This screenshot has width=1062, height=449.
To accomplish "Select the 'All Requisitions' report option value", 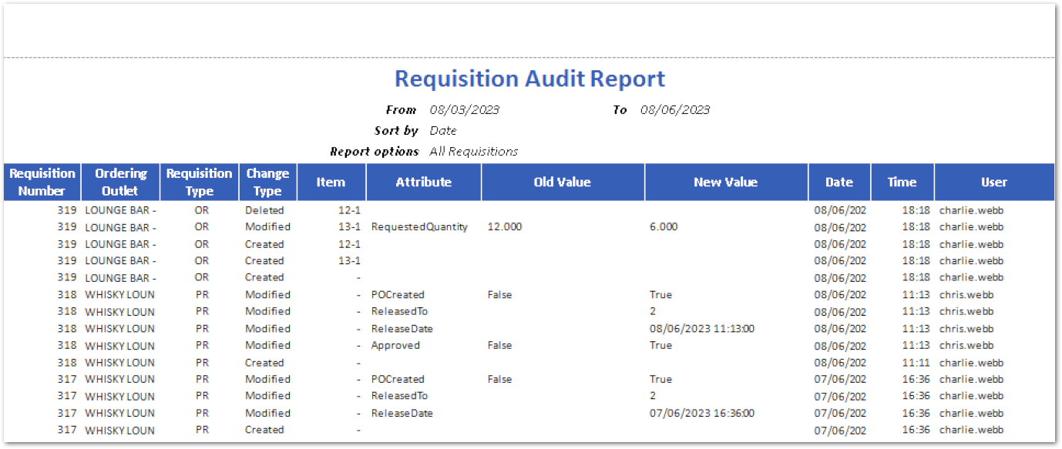I will pyautogui.click(x=474, y=152).
